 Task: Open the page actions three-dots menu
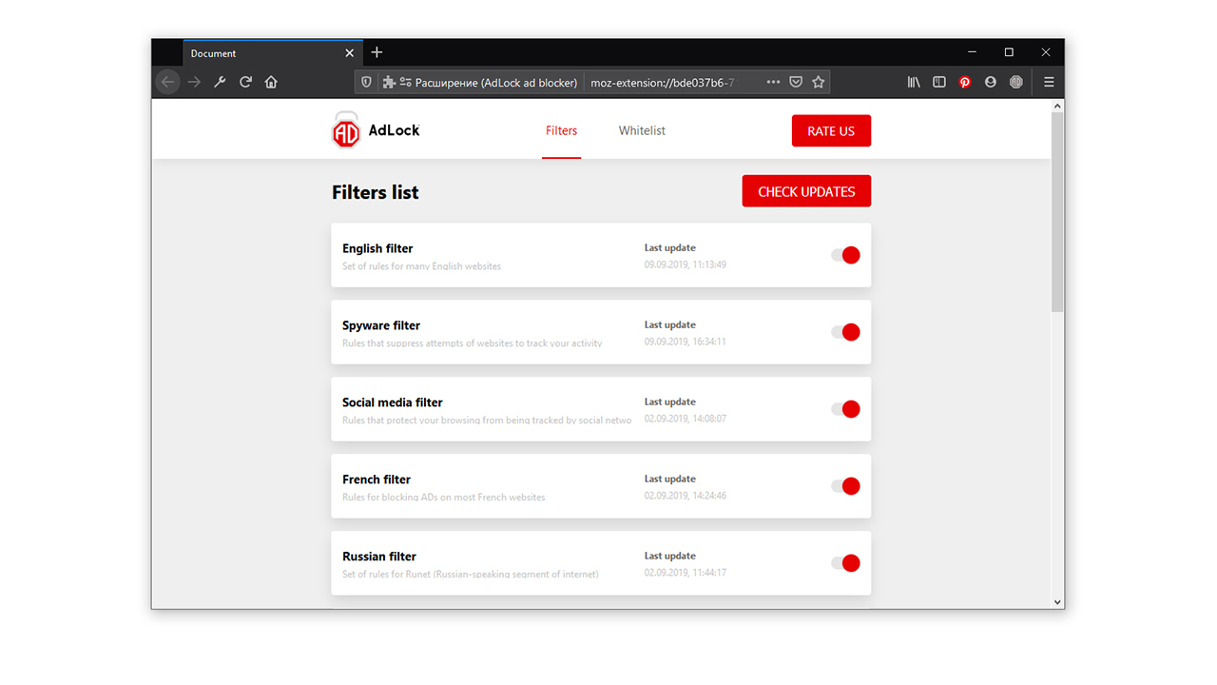click(x=773, y=83)
